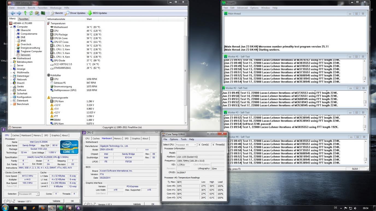Open Graphics tab in middle CPU-Z window
The height and width of the screenshot is (211, 376).
coord(136,138)
